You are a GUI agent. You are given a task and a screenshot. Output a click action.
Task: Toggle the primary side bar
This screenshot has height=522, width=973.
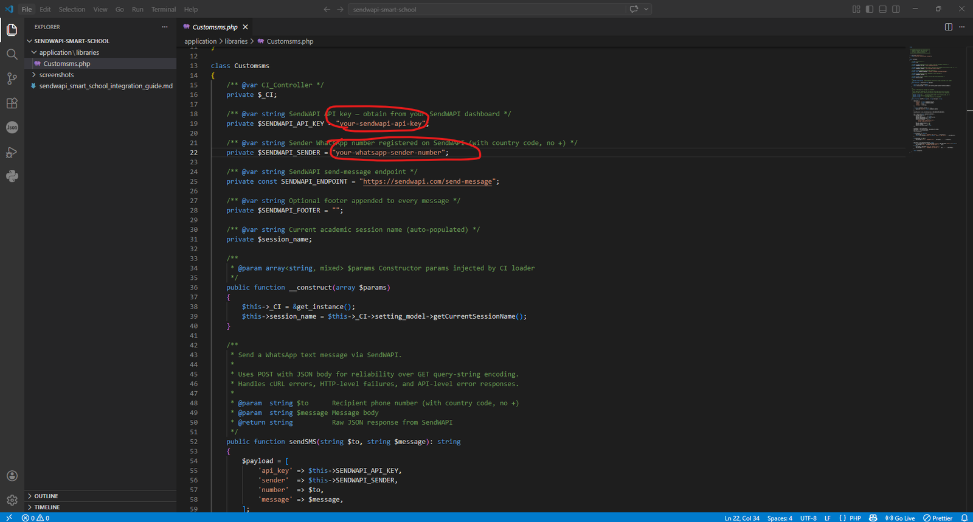point(870,9)
